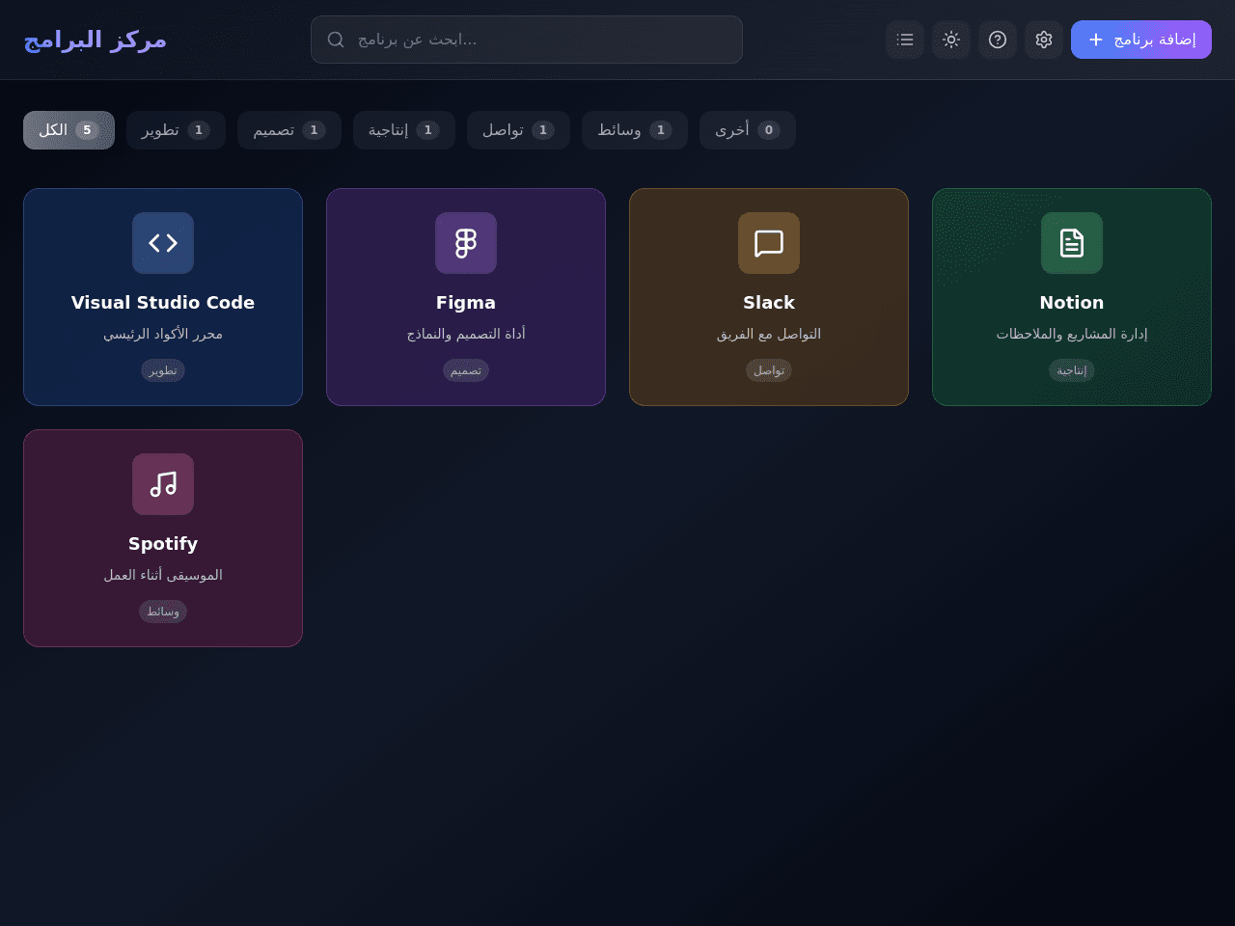Click the تطوير tag on VS Code card
The height and width of the screenshot is (926, 1235).
coord(163,370)
